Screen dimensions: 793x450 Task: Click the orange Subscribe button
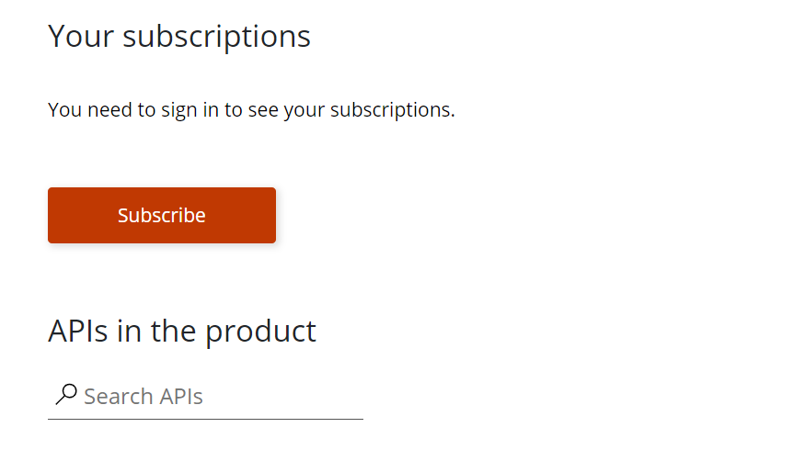click(x=162, y=216)
